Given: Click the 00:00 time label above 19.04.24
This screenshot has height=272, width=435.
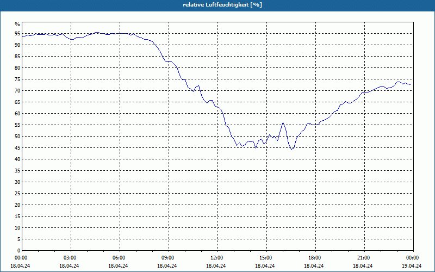Looking at the screenshot, I should click(x=413, y=258).
